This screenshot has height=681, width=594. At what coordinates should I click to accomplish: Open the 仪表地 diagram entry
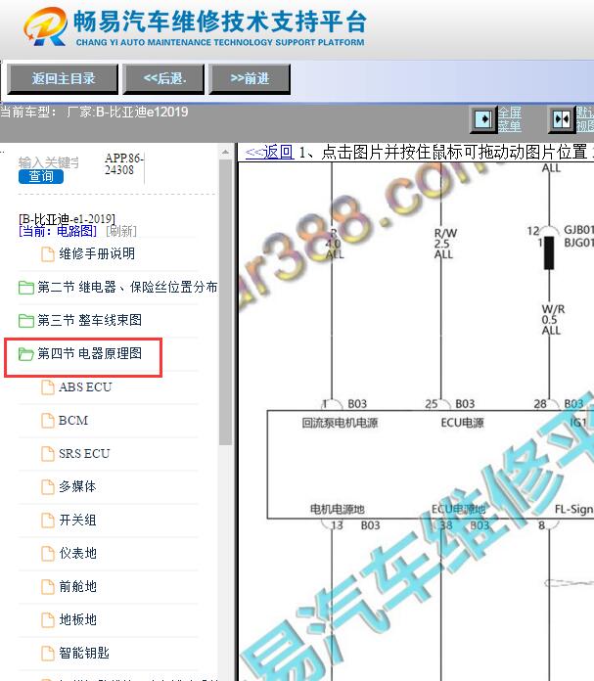(77, 554)
